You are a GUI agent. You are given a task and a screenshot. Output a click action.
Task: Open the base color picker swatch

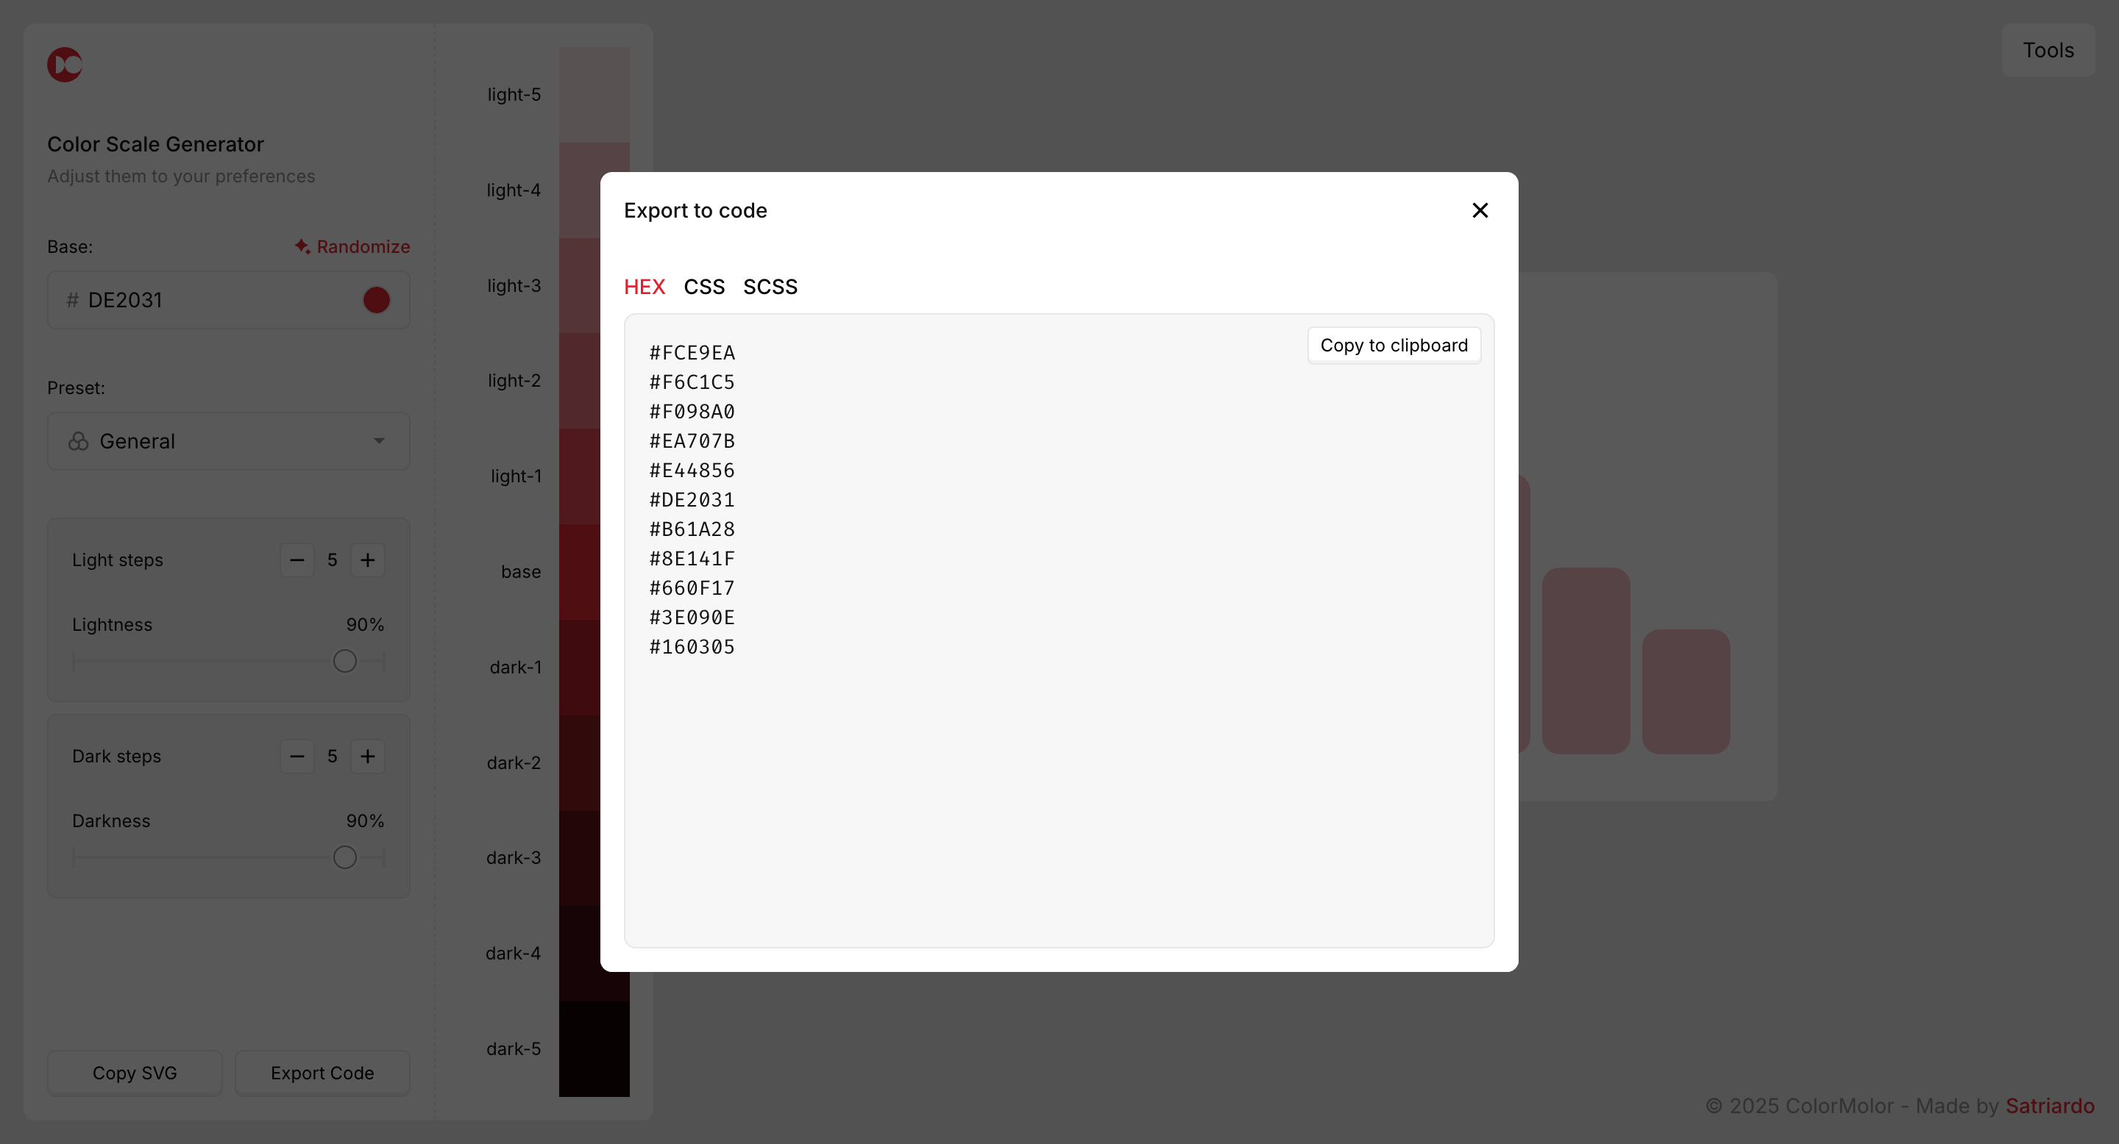(377, 300)
